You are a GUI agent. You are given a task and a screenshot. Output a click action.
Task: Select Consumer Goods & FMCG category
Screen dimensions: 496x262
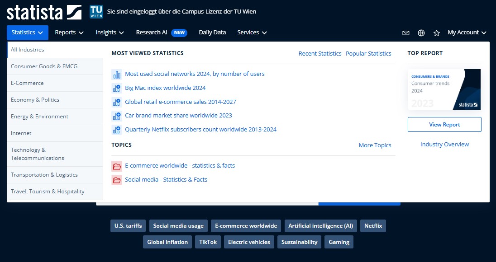(55, 66)
